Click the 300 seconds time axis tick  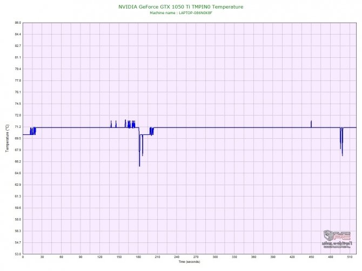pyautogui.click(x=215, y=257)
